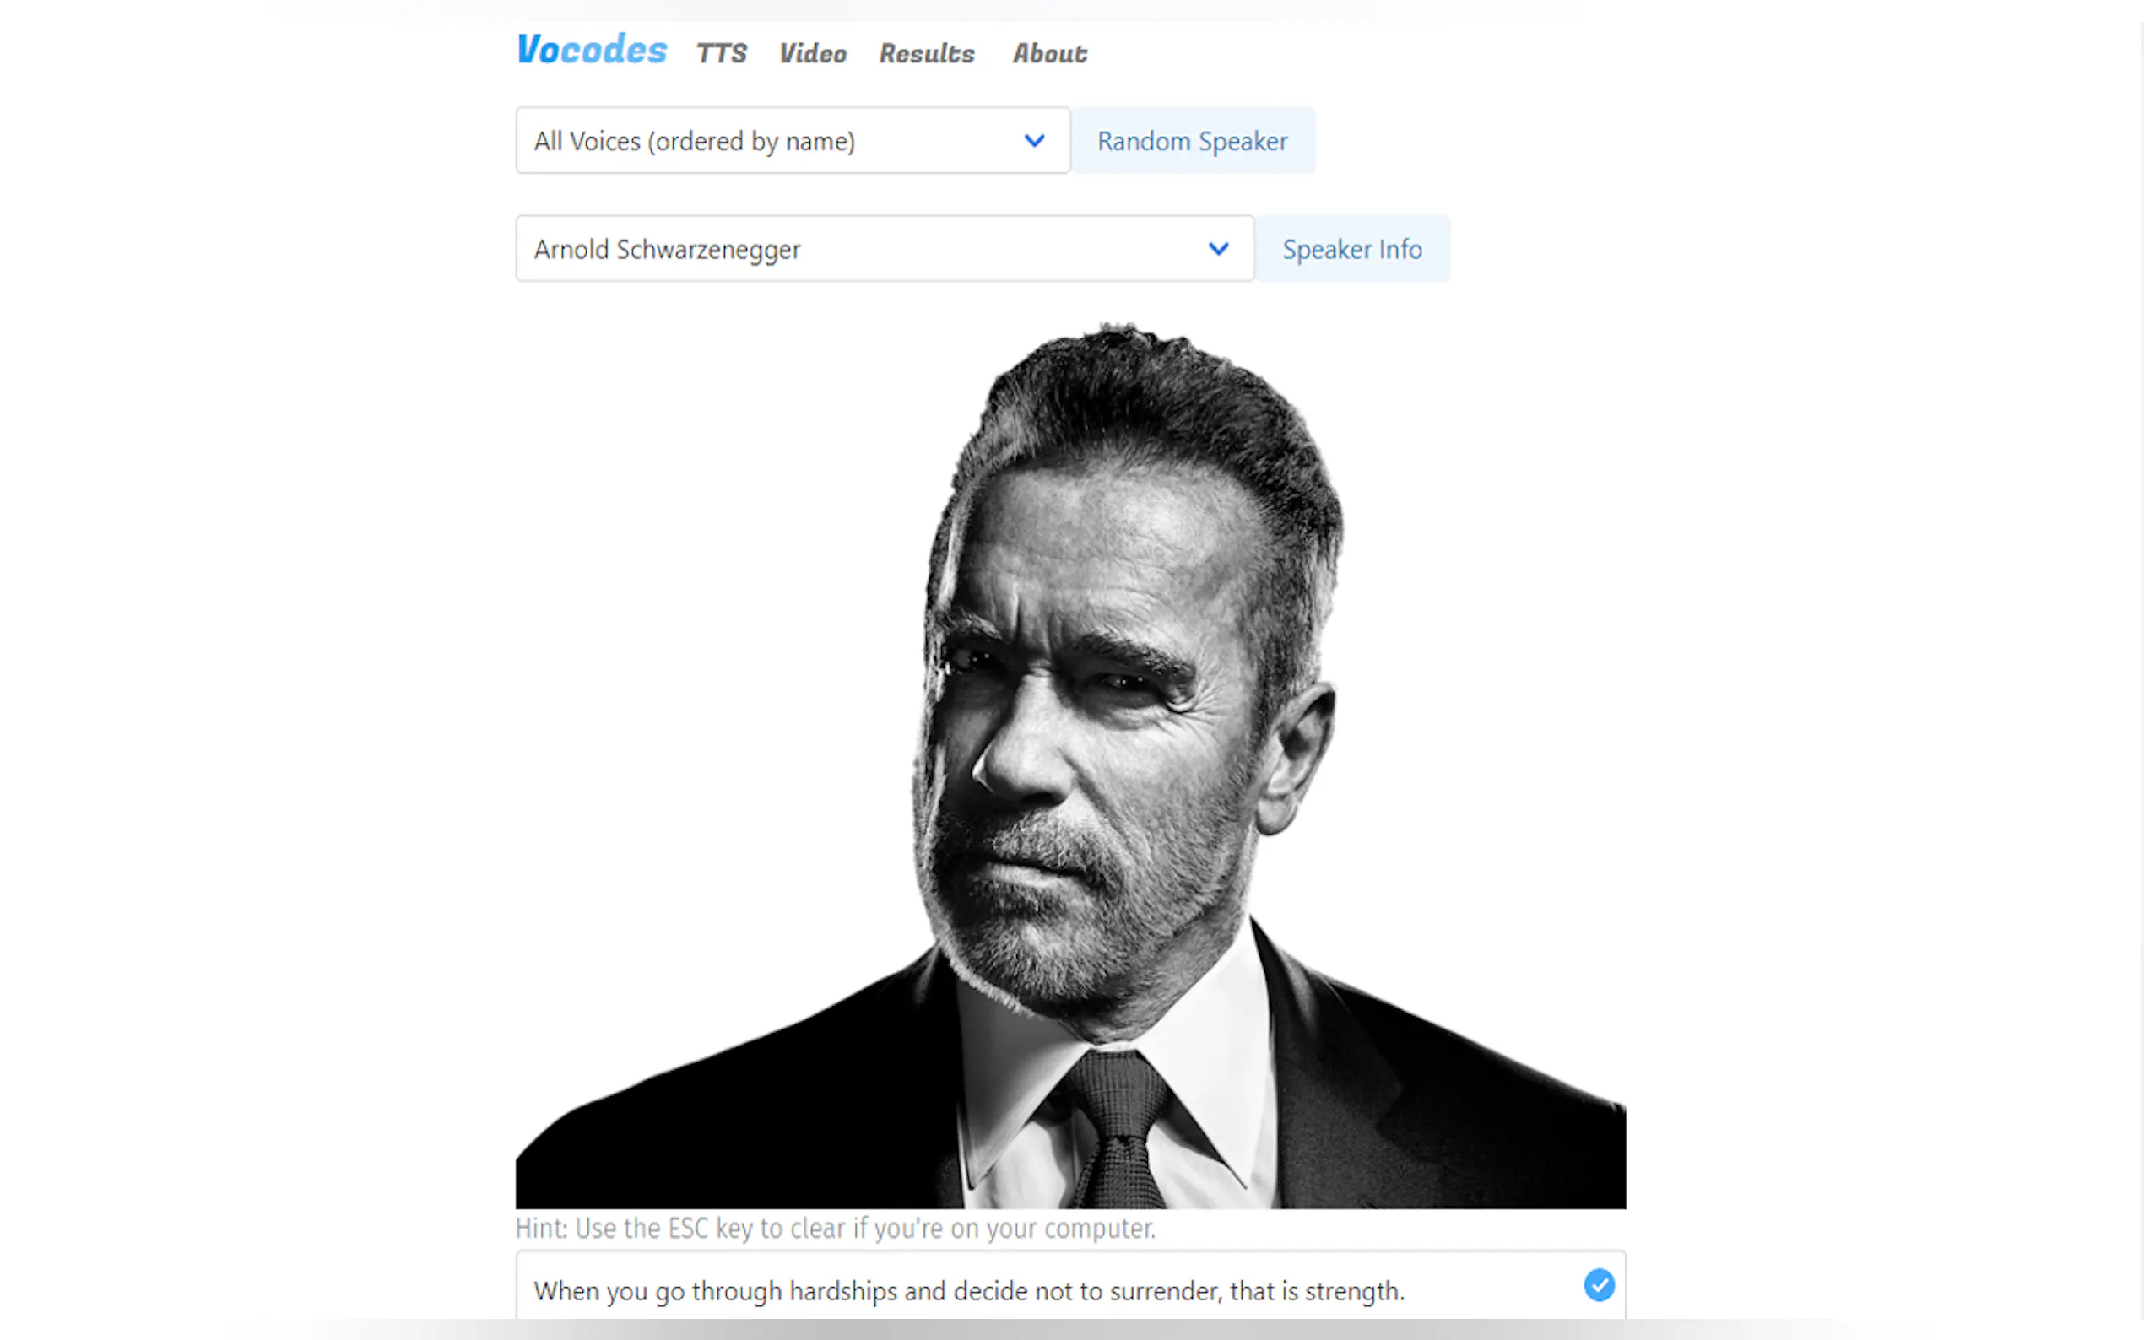
Task: Open the Video section
Action: [813, 53]
